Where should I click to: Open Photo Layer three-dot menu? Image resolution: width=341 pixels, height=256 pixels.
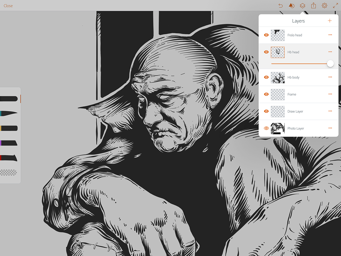[x=330, y=128]
